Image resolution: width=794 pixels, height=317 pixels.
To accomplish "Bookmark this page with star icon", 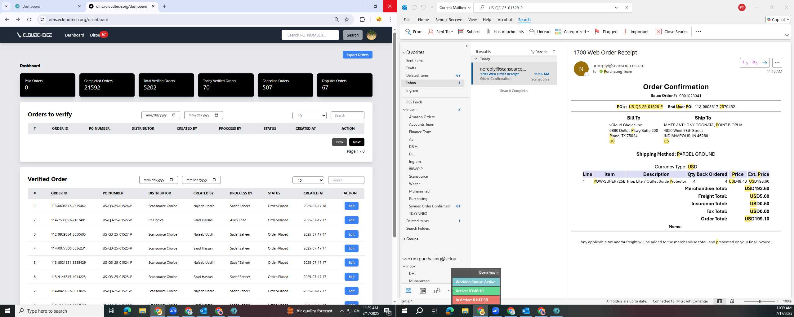I will click(x=347, y=20).
